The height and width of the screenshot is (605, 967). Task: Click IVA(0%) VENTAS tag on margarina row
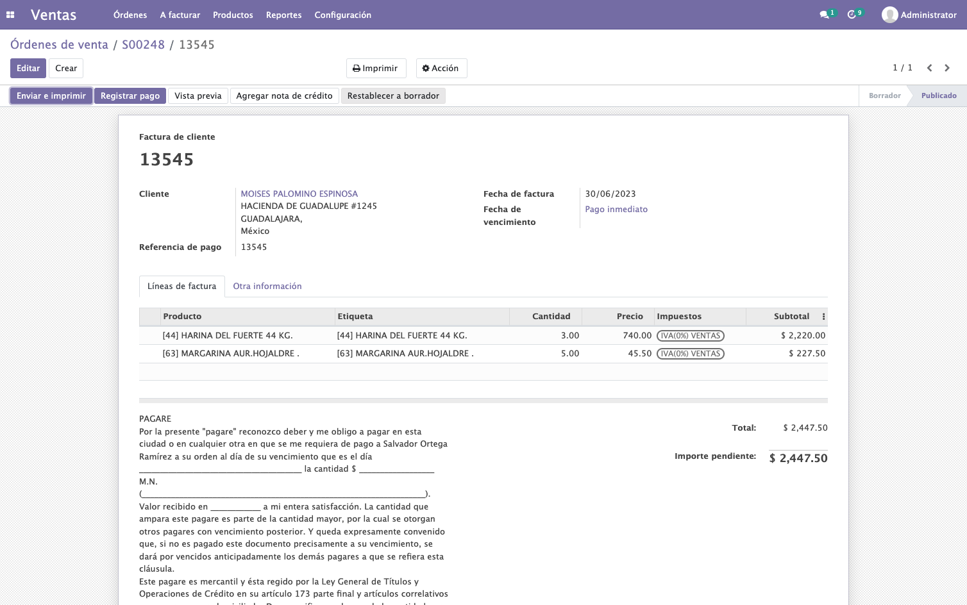[691, 354]
